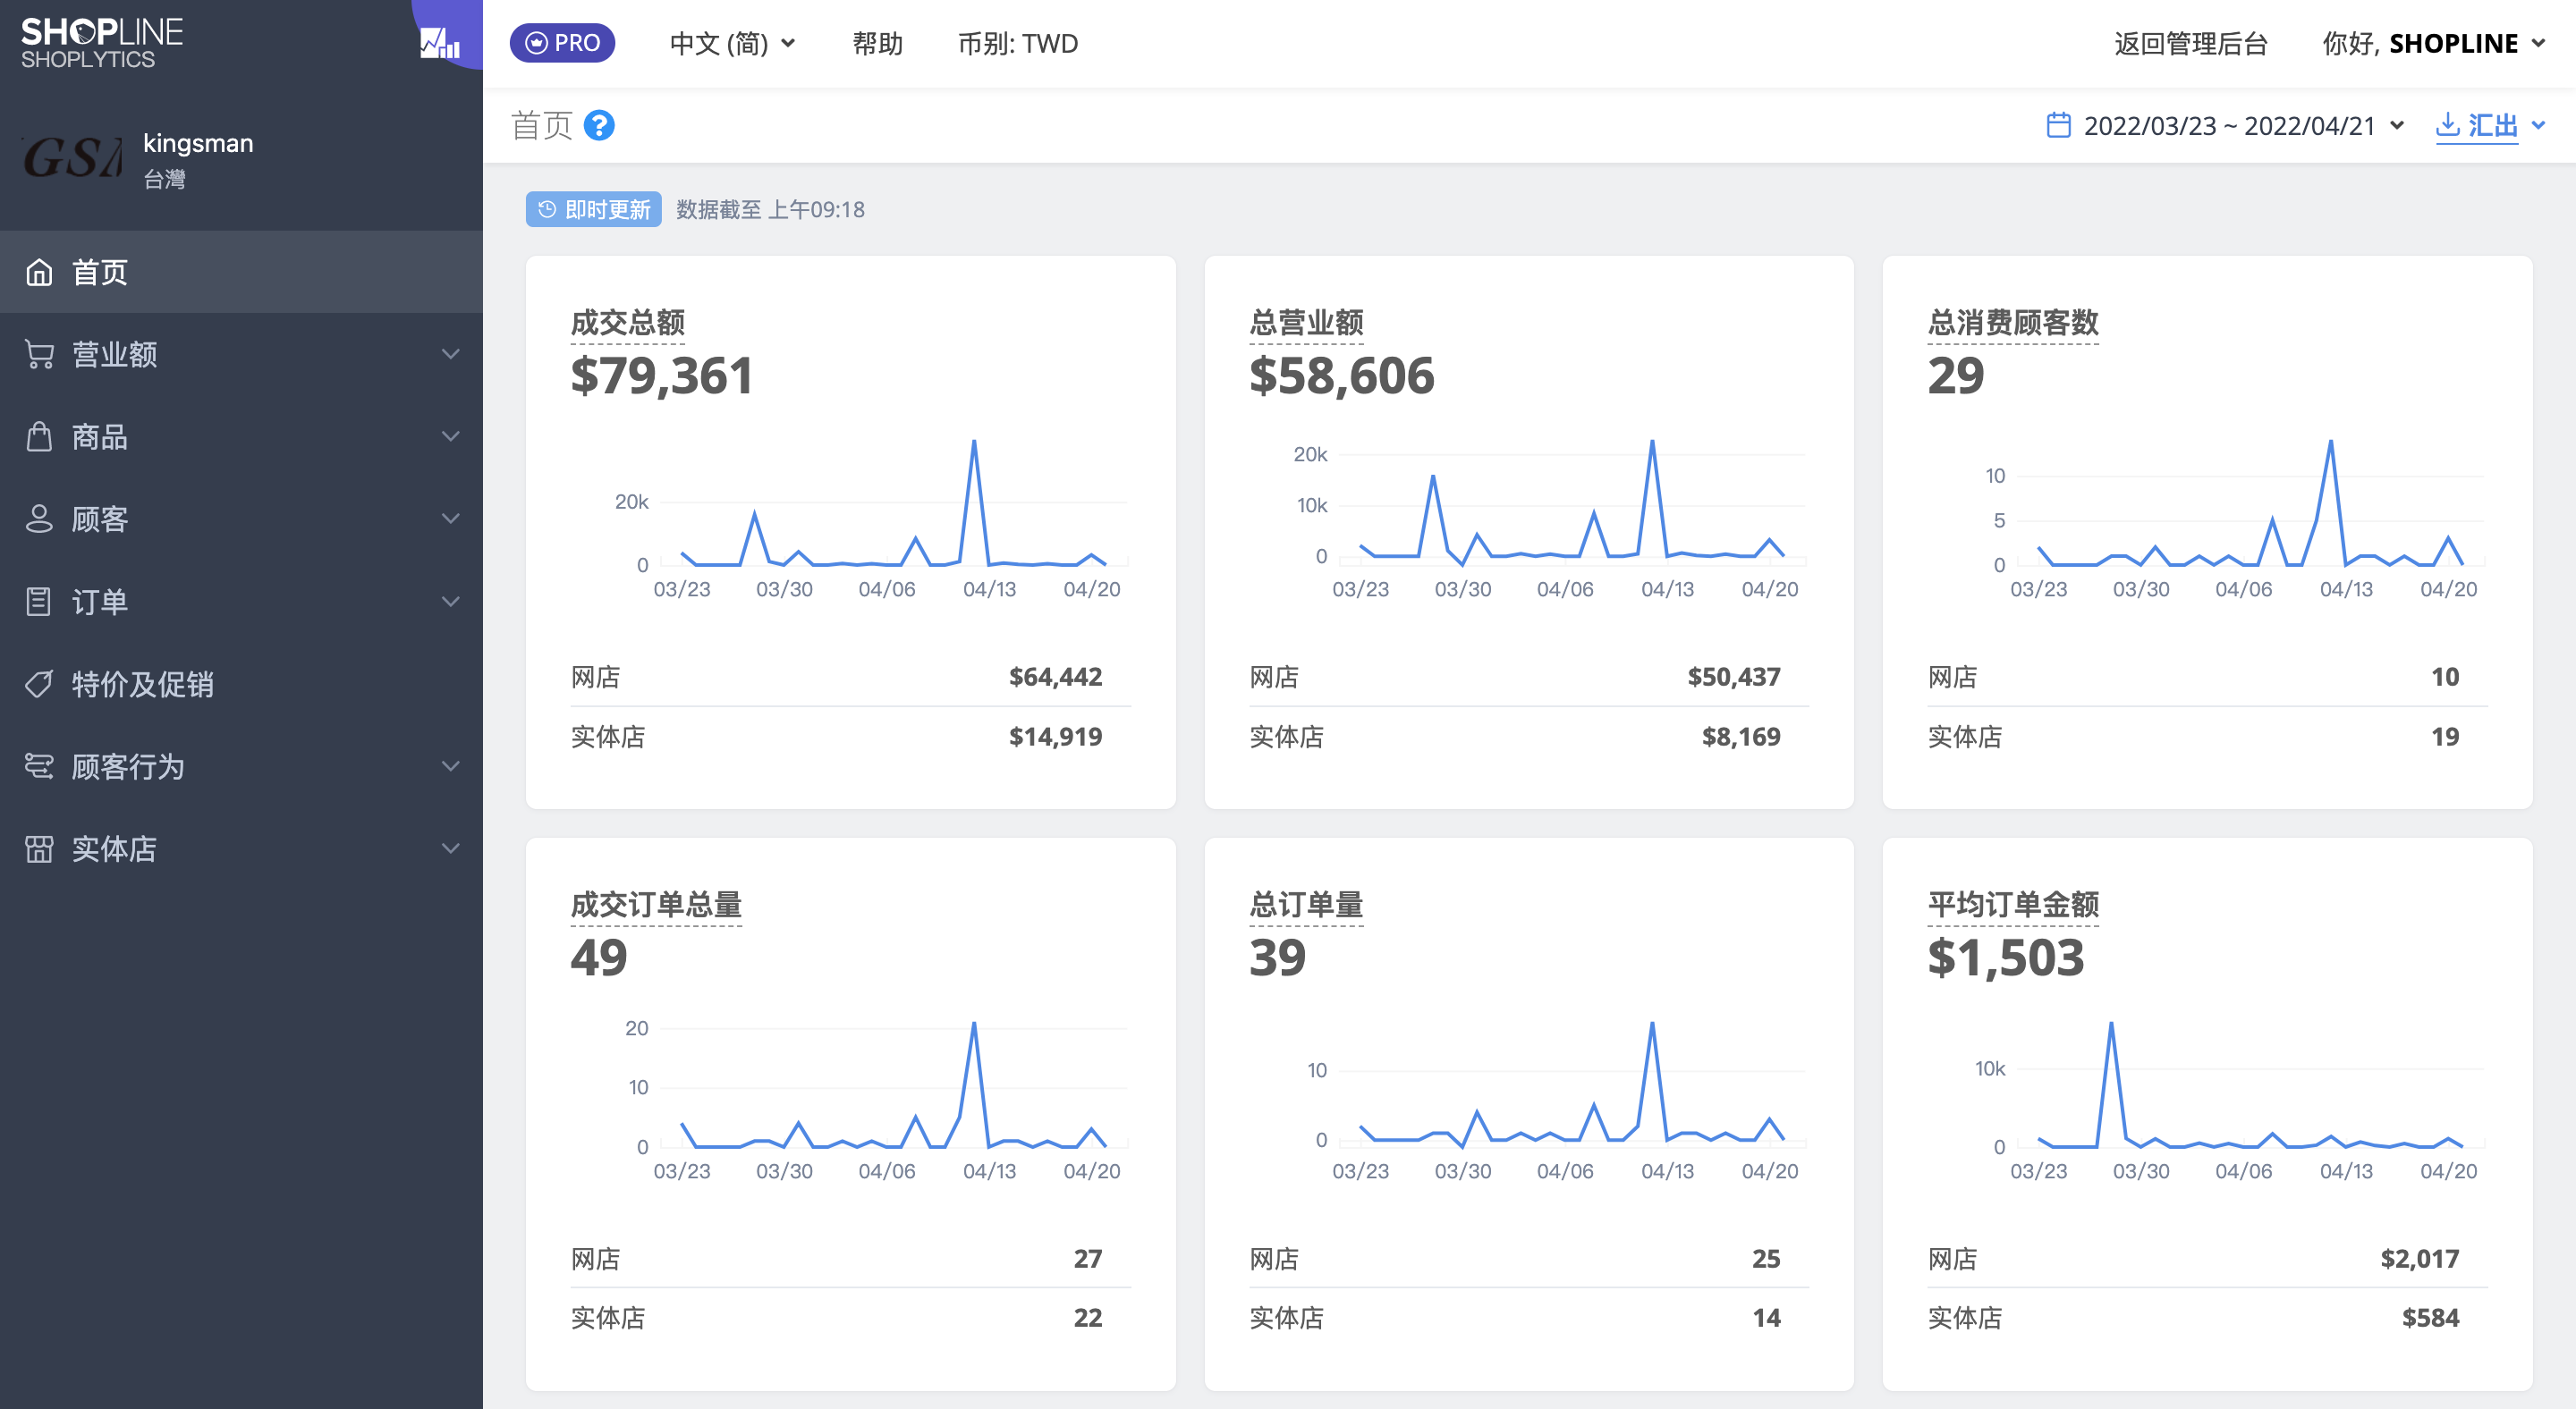Open 顾客 menu item

point(241,519)
